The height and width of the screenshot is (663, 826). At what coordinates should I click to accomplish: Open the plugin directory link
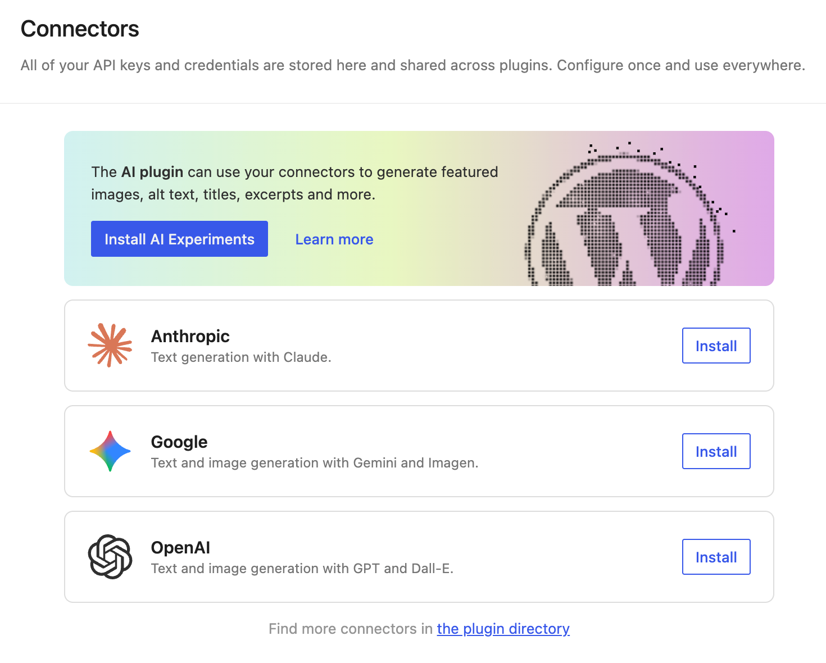(503, 629)
